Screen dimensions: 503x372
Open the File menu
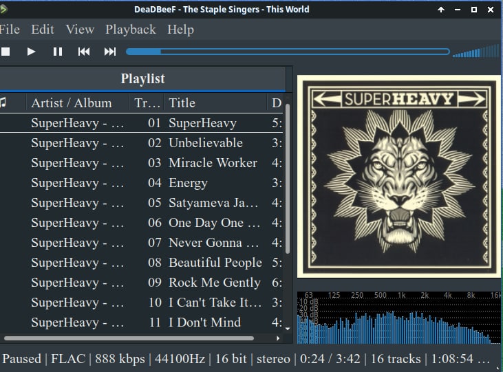tap(10, 30)
